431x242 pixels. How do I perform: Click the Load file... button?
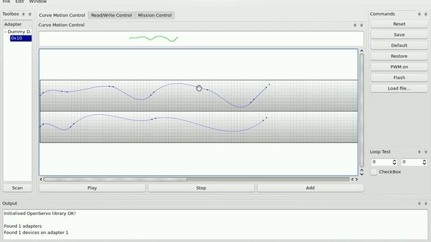click(x=399, y=88)
